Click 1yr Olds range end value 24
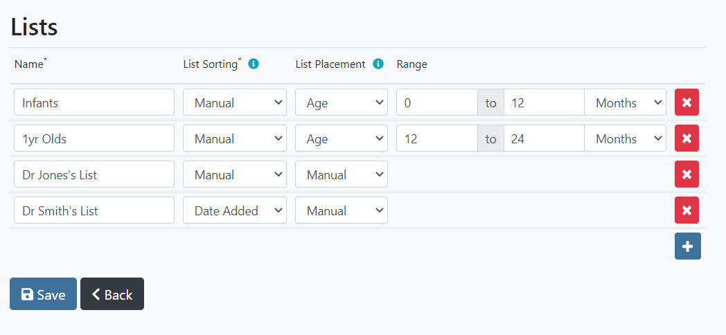This screenshot has height=335, width=726. 544,138
